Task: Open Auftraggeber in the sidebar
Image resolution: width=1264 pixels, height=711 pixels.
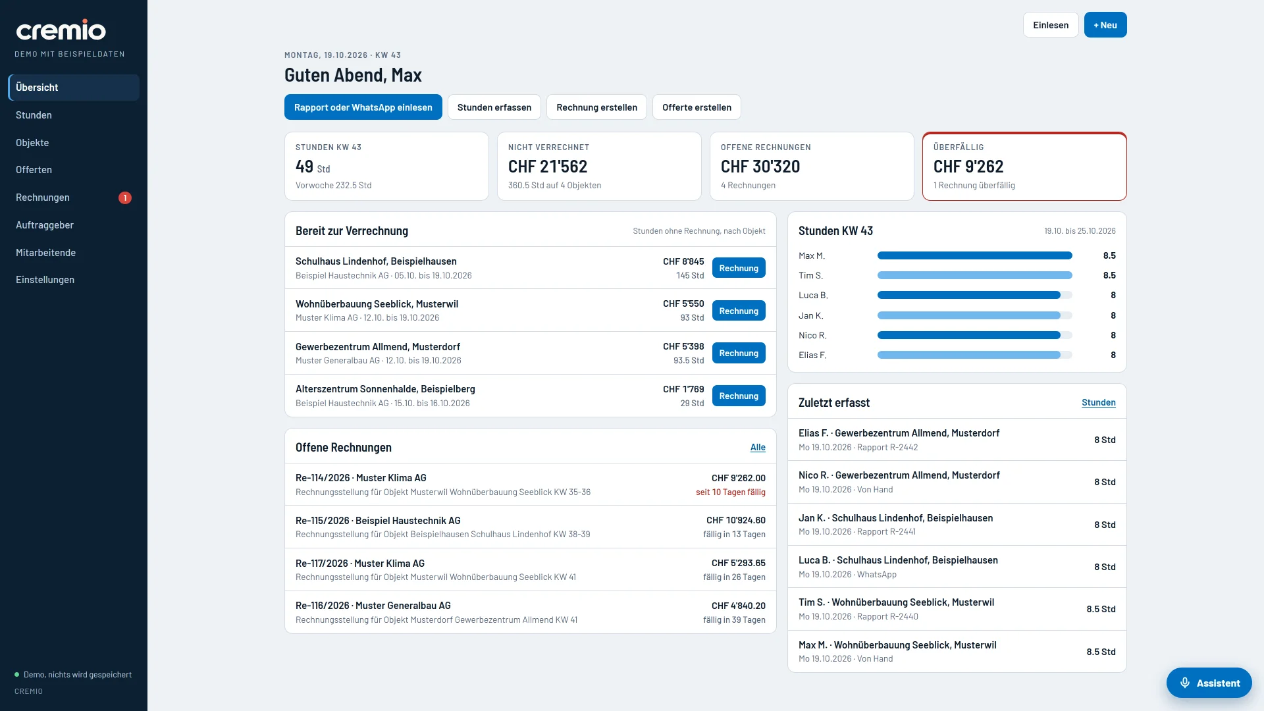Action: pyautogui.click(x=74, y=225)
